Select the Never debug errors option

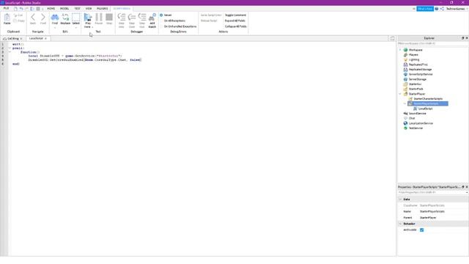pos(166,15)
